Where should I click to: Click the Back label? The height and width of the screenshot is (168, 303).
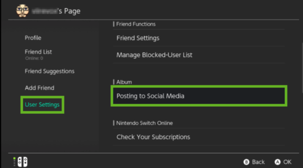258,162
